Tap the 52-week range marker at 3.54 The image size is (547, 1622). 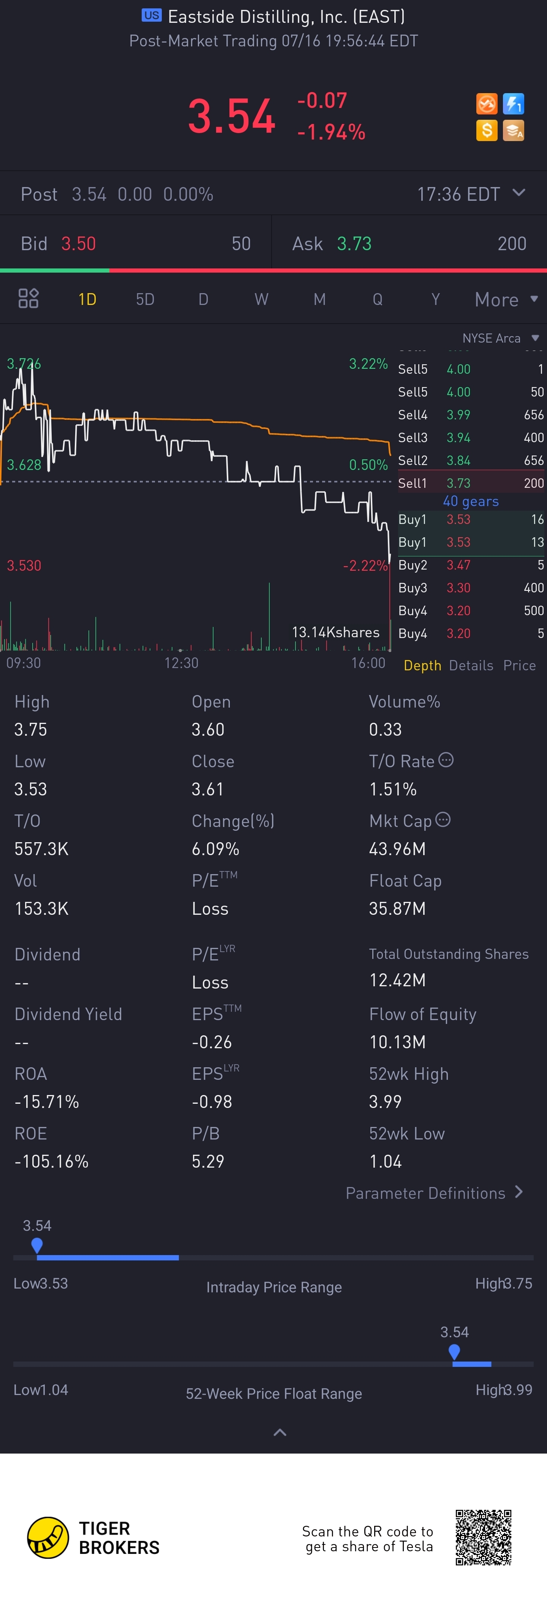[454, 1351]
